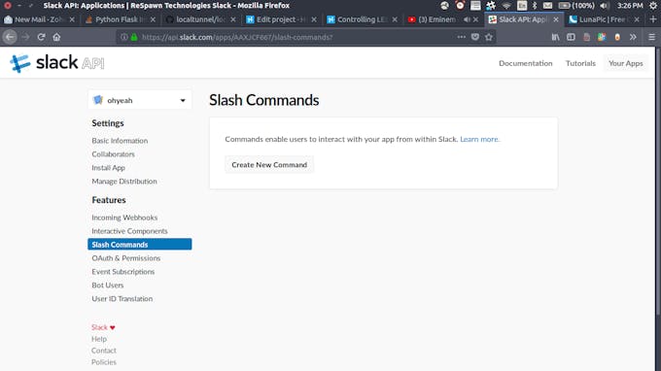
Task: Open system settings gear in top panel
Action: click(x=653, y=6)
